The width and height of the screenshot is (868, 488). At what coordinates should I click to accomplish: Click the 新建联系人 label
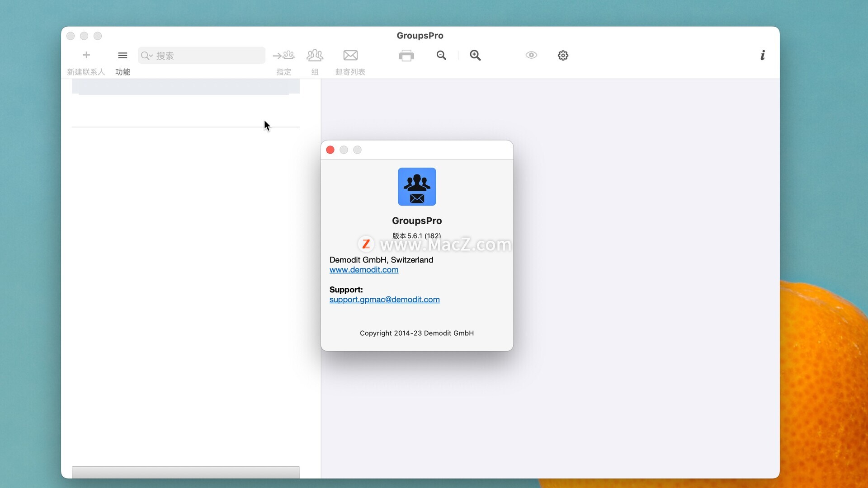(x=86, y=72)
